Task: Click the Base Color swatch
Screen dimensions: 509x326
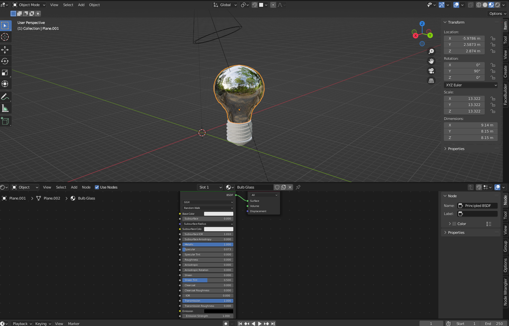Action: tap(219, 214)
